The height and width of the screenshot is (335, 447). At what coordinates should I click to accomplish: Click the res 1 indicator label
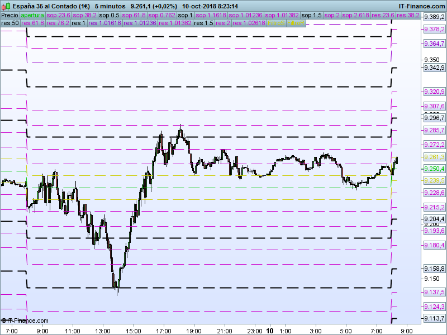tap(79, 23)
